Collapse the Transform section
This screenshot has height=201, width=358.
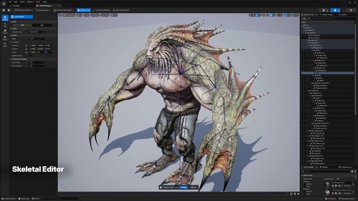(11, 42)
